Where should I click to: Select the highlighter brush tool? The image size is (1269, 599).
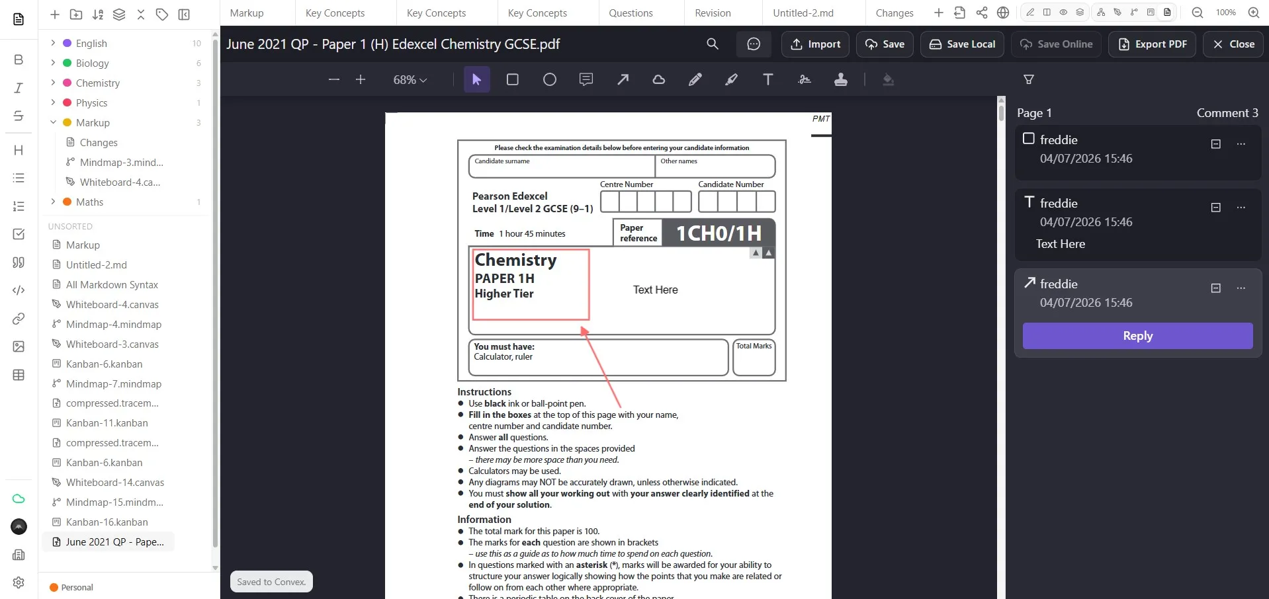(731, 79)
